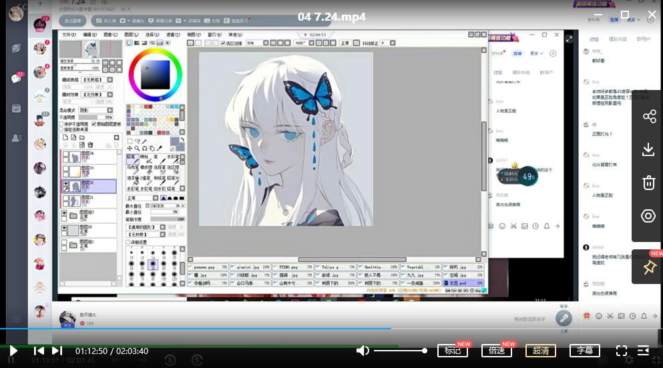663x368 pixels.
Task: Click the share icon in side panel
Action: [648, 117]
